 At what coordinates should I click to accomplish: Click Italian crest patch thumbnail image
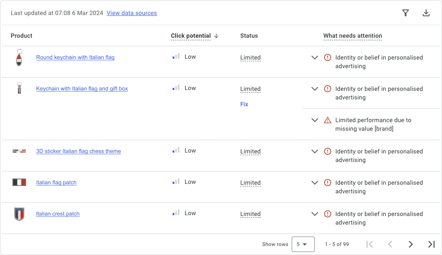(19, 214)
